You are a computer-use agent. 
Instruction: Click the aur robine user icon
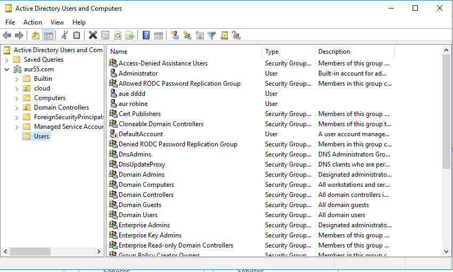pyautogui.click(x=113, y=103)
